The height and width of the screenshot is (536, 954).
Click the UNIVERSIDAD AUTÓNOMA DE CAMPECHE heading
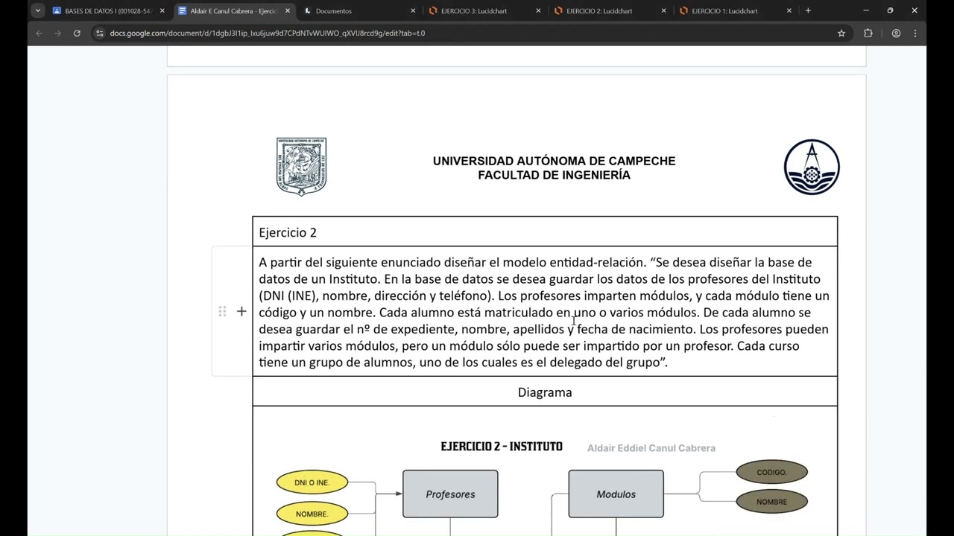554,161
